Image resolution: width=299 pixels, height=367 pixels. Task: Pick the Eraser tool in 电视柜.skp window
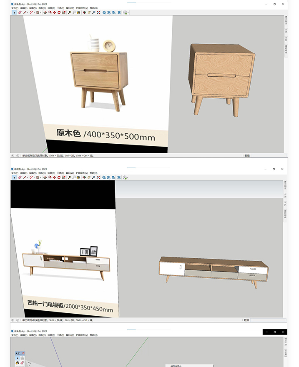click(20, 177)
